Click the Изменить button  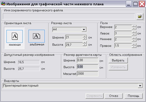[x=118, y=67]
